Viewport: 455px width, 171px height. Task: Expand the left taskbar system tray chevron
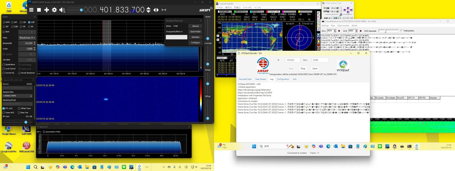point(164,167)
